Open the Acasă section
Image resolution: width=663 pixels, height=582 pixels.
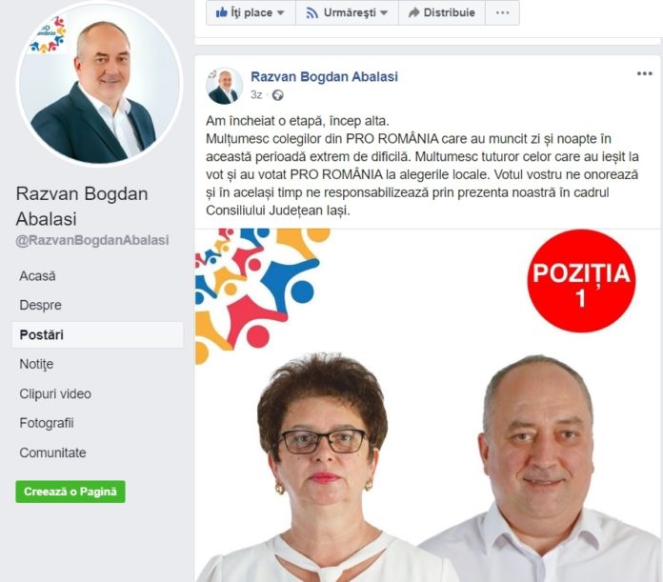click(x=38, y=276)
